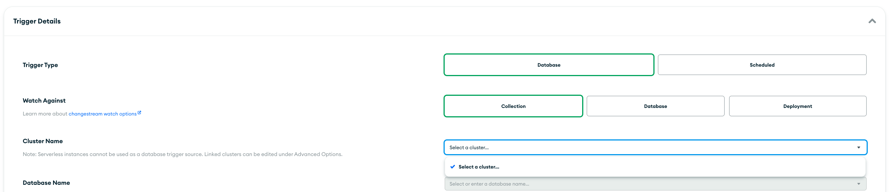Pick the 'Select a cluster...' list option
The width and height of the screenshot is (892, 192).
479,167
